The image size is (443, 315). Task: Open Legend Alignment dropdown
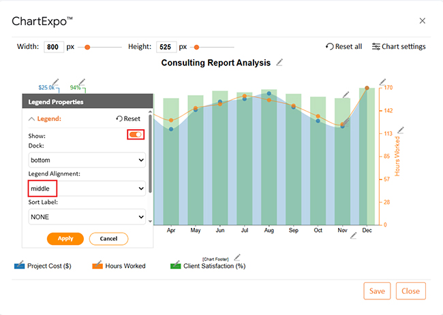(x=87, y=188)
